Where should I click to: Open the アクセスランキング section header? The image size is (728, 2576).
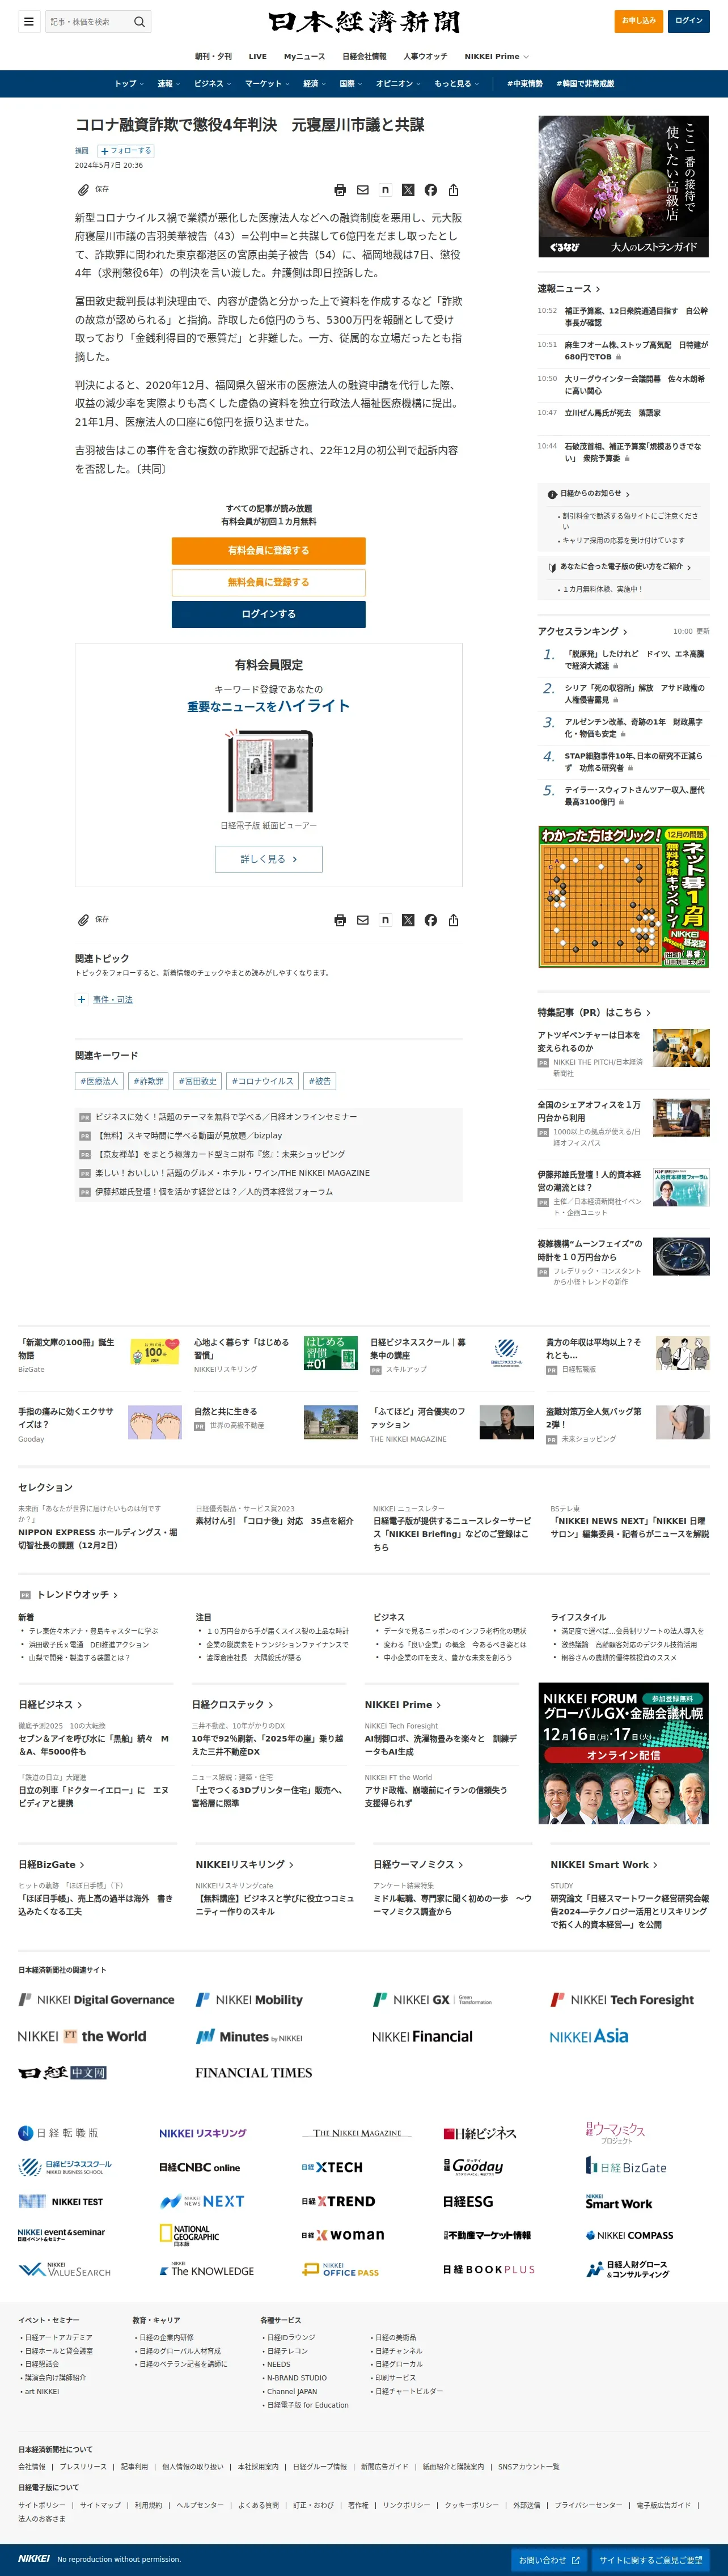pos(583,632)
